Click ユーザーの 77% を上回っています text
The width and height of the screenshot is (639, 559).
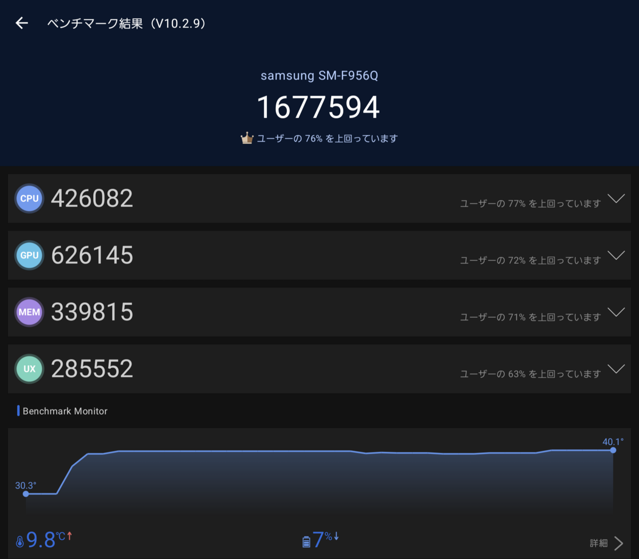click(x=530, y=203)
